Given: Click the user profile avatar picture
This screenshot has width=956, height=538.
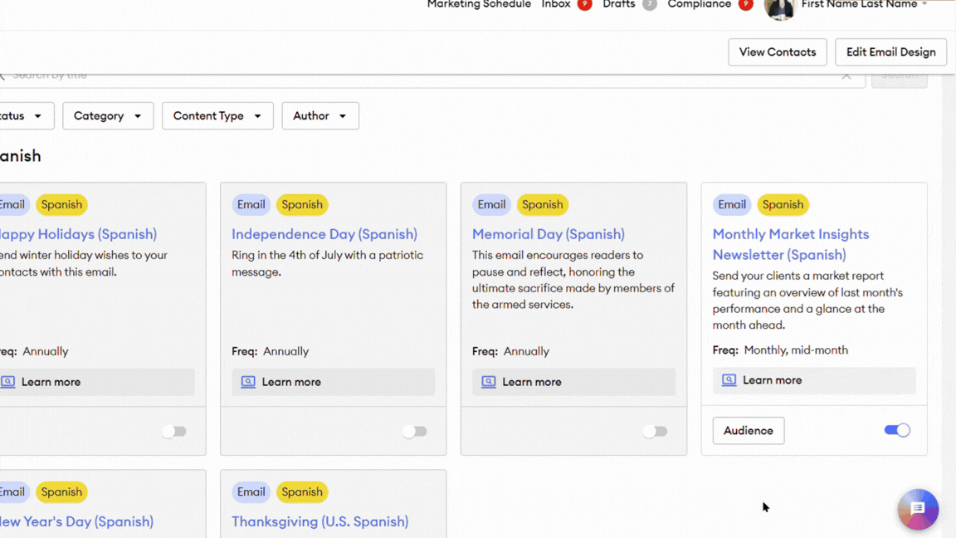Looking at the screenshot, I should (778, 7).
